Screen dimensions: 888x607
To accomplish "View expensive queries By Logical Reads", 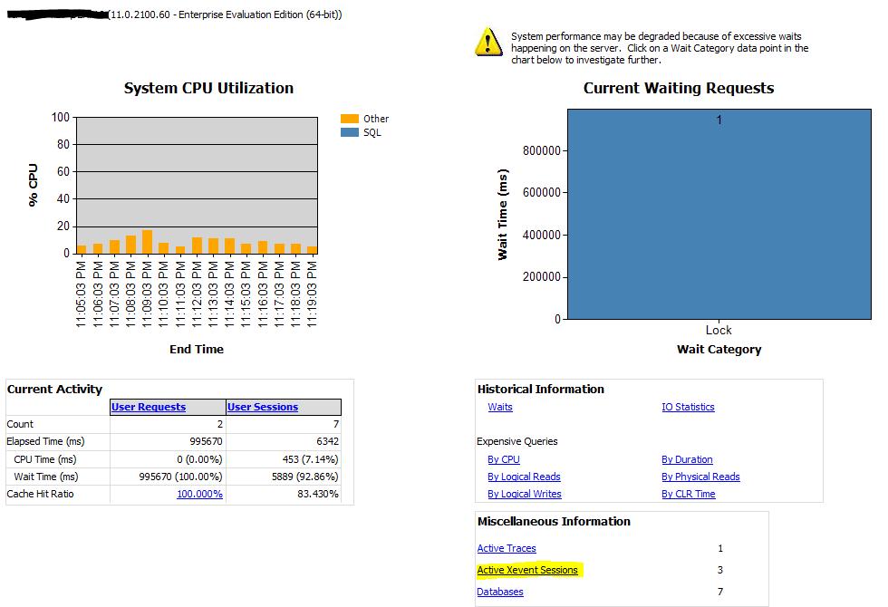I will (x=524, y=477).
